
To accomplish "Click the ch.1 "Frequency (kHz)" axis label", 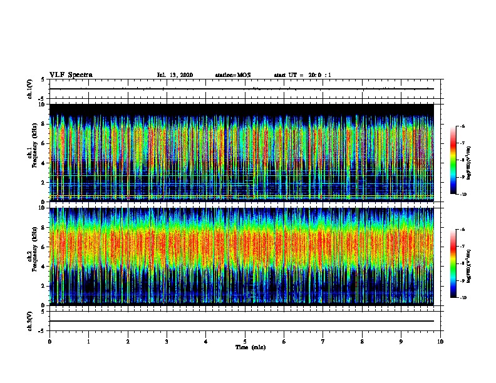I will (x=34, y=145).
